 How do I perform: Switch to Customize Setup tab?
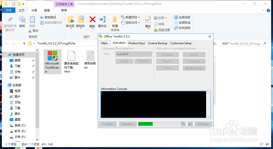(x=181, y=43)
